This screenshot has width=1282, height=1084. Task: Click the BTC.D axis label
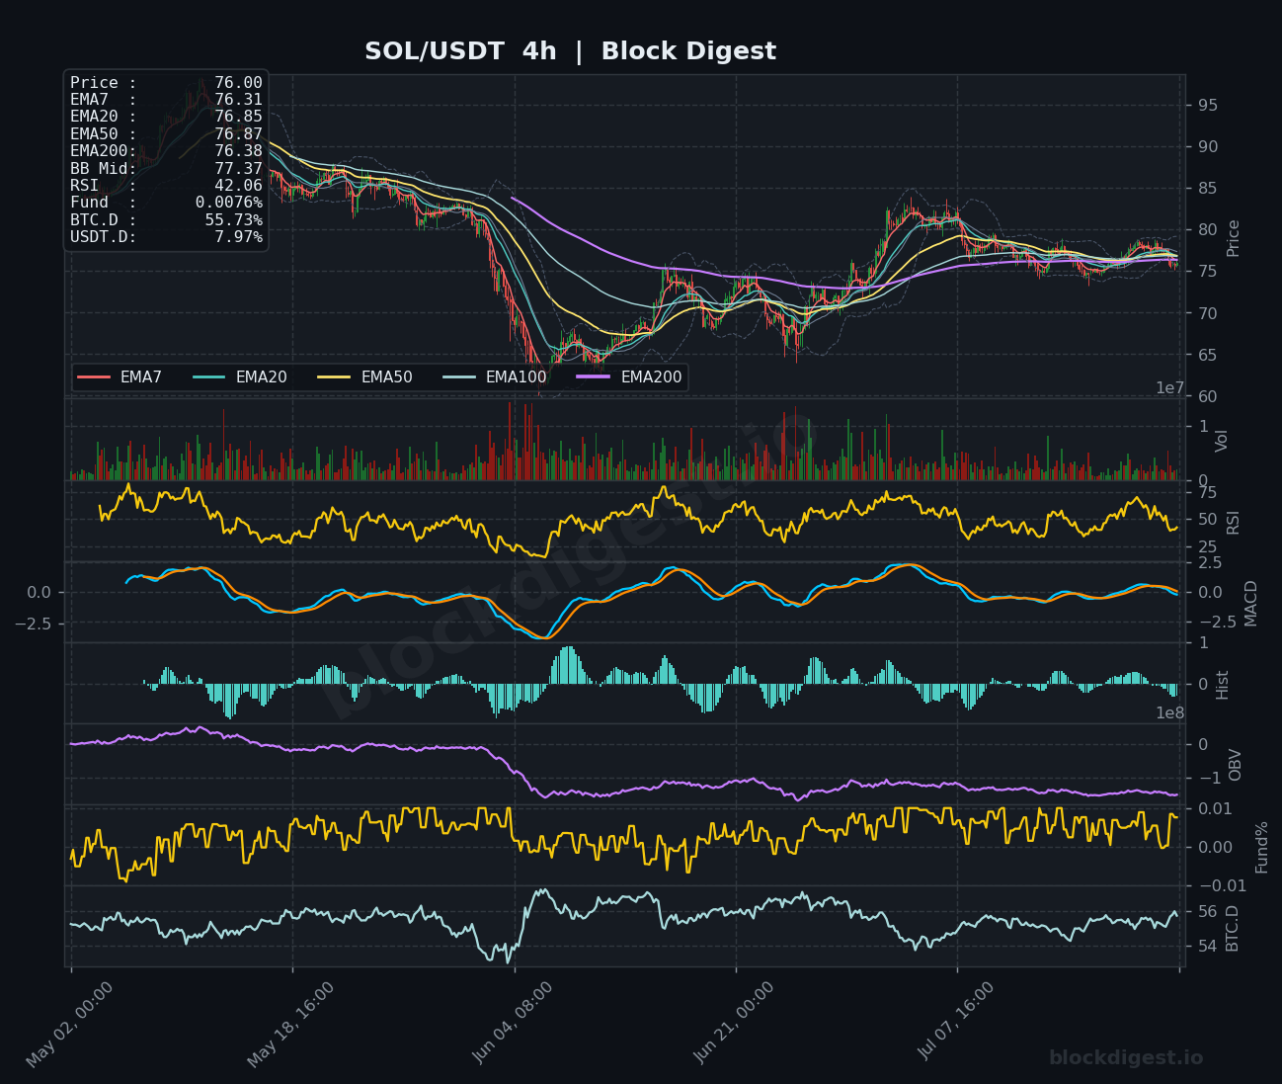click(1232, 929)
